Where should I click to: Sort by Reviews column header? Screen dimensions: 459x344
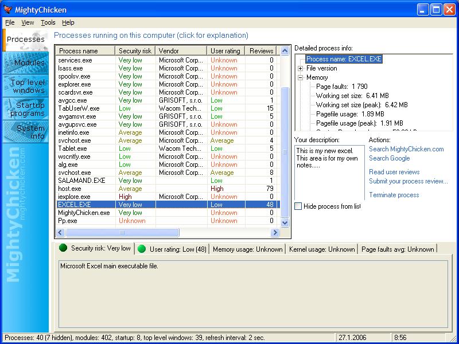pyautogui.click(x=260, y=51)
